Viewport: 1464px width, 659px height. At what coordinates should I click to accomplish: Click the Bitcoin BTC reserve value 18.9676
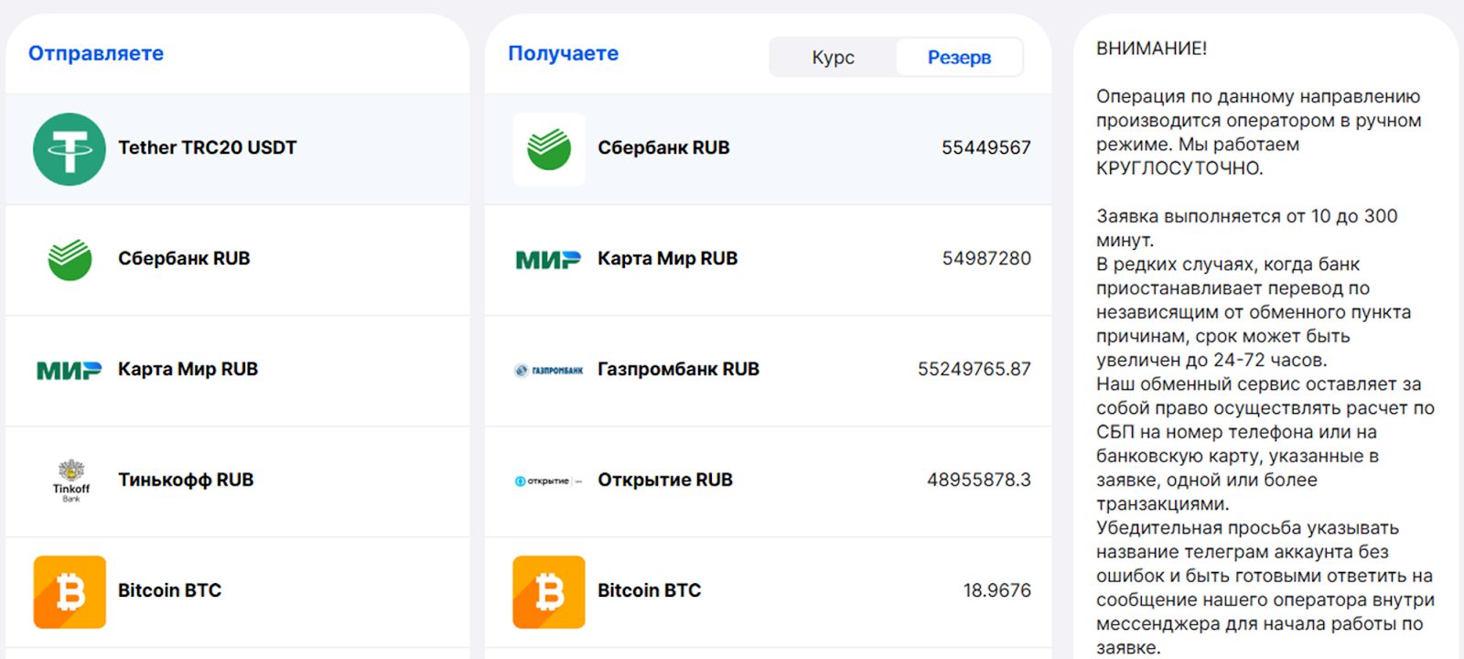996,591
